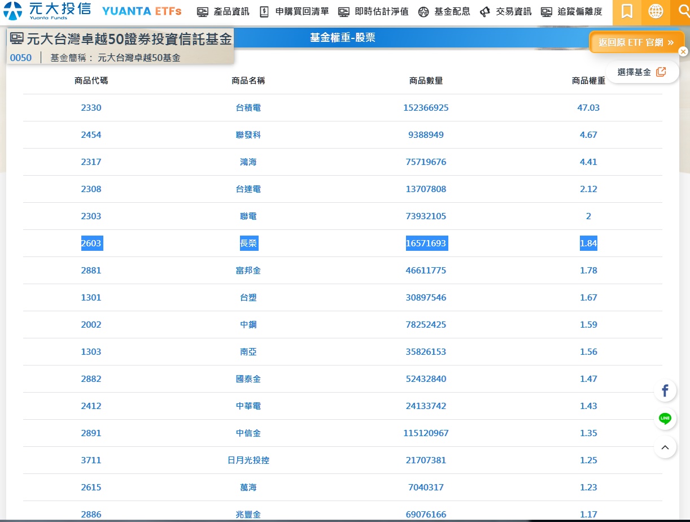Open the 申購買回清單 menu
This screenshot has width=690, height=522.
click(x=294, y=12)
